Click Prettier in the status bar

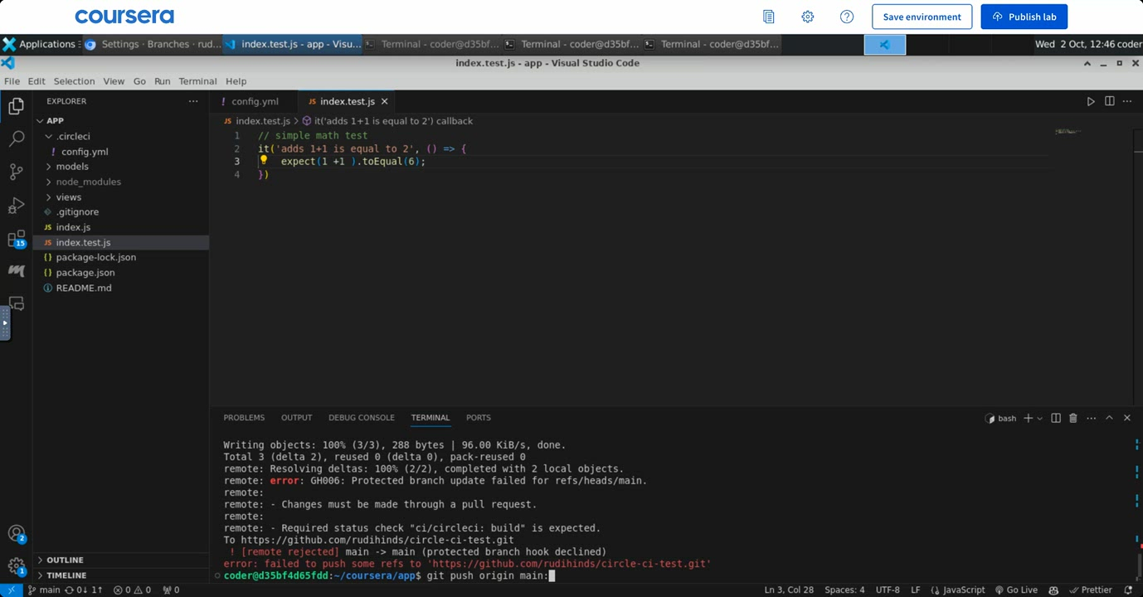[1090, 590]
